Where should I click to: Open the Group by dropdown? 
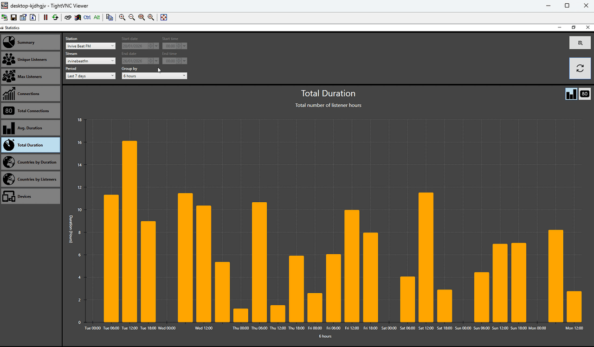pyautogui.click(x=154, y=76)
